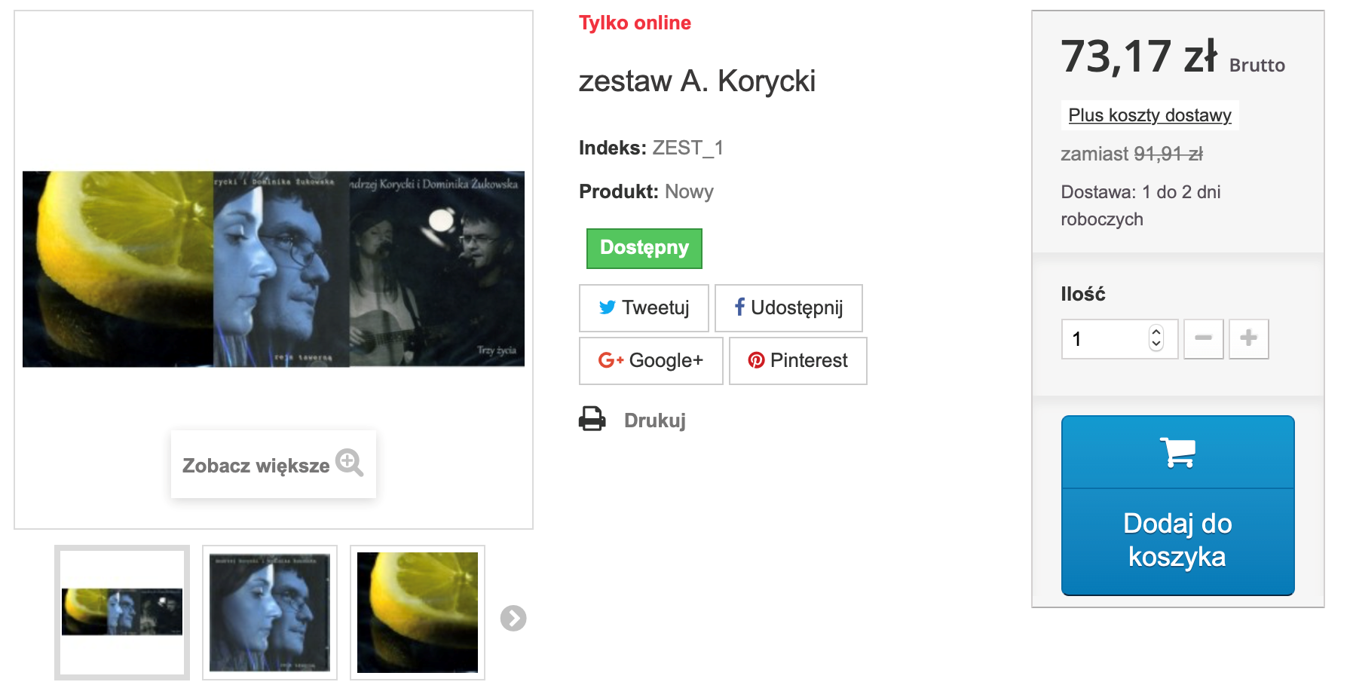Click Dodaj do koszyka button
The width and height of the screenshot is (1353, 688).
[1177, 505]
